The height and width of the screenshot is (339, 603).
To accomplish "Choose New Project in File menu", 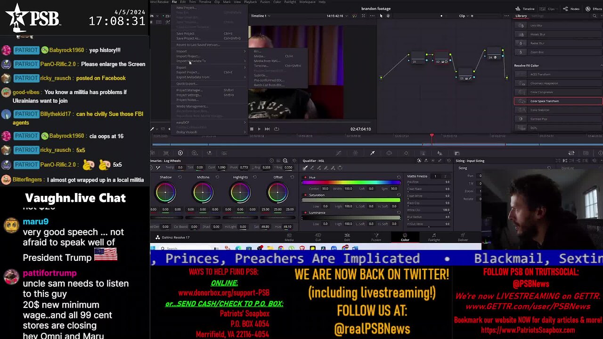I will click(x=210, y=8).
